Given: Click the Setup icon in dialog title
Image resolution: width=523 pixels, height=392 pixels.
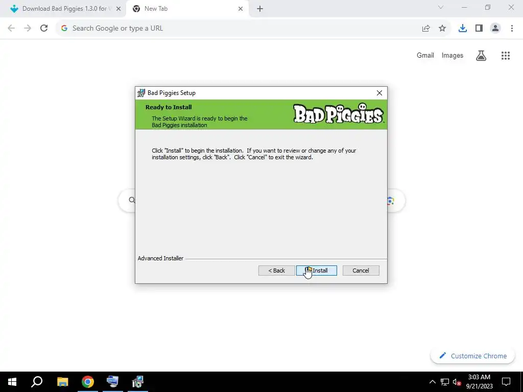Looking at the screenshot, I should click(141, 93).
